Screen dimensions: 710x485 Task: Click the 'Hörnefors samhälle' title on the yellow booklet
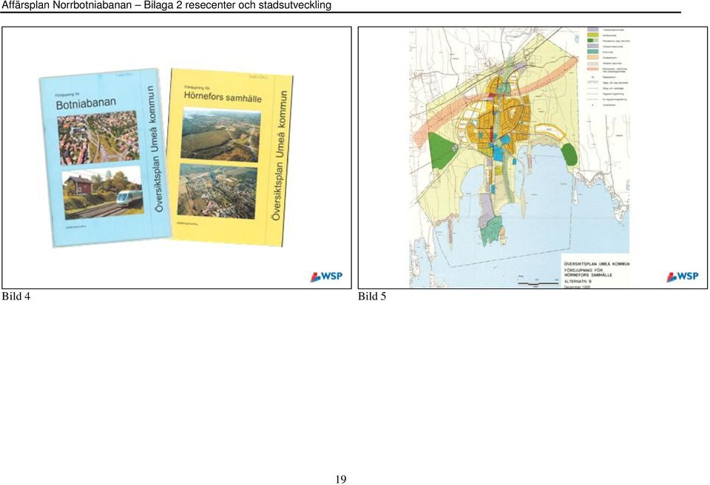pos(223,96)
